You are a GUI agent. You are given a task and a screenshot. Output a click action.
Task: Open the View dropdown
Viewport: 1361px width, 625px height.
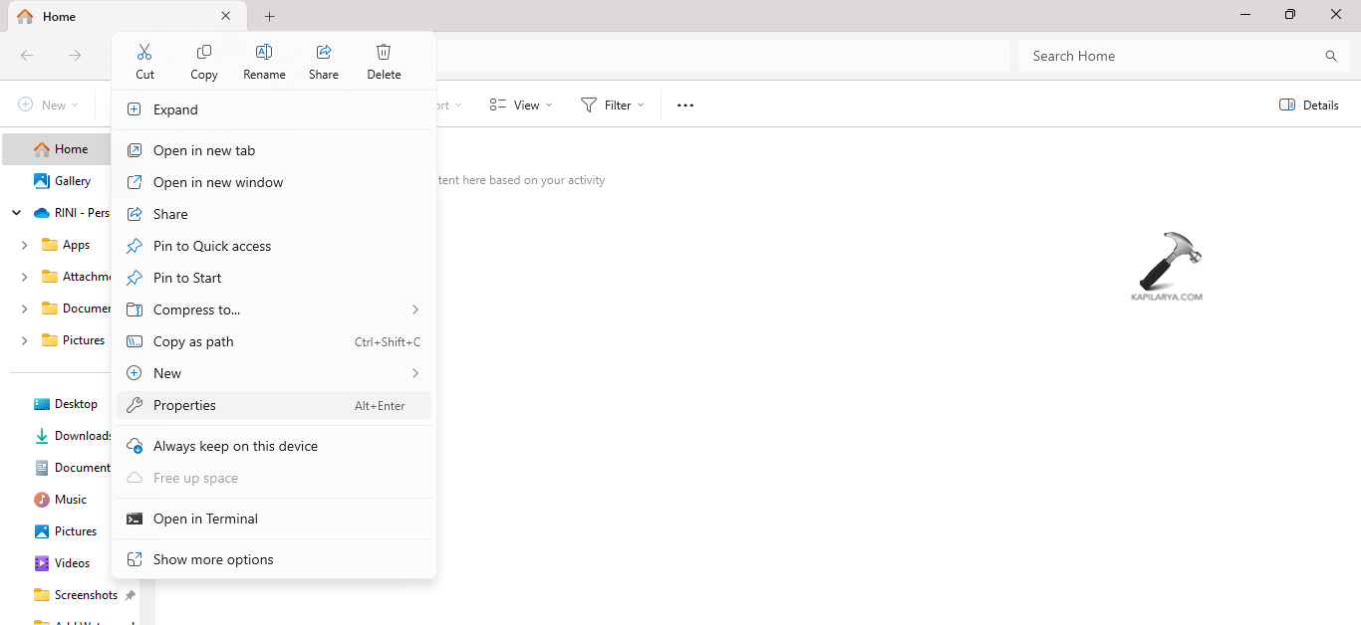521,105
